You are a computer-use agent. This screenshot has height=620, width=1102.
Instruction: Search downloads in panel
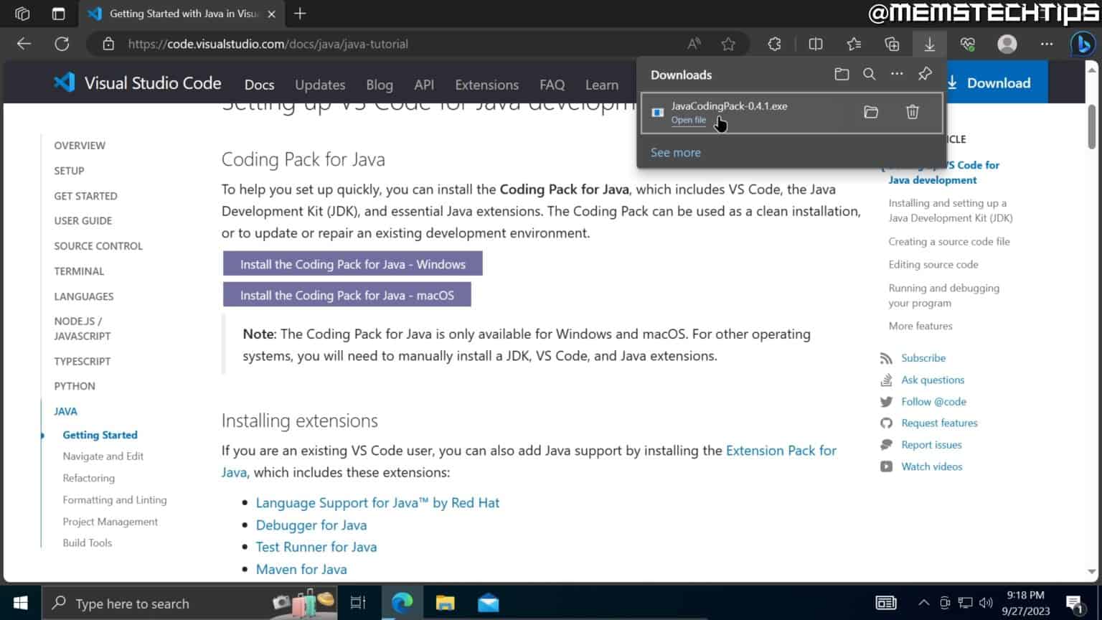click(x=869, y=74)
